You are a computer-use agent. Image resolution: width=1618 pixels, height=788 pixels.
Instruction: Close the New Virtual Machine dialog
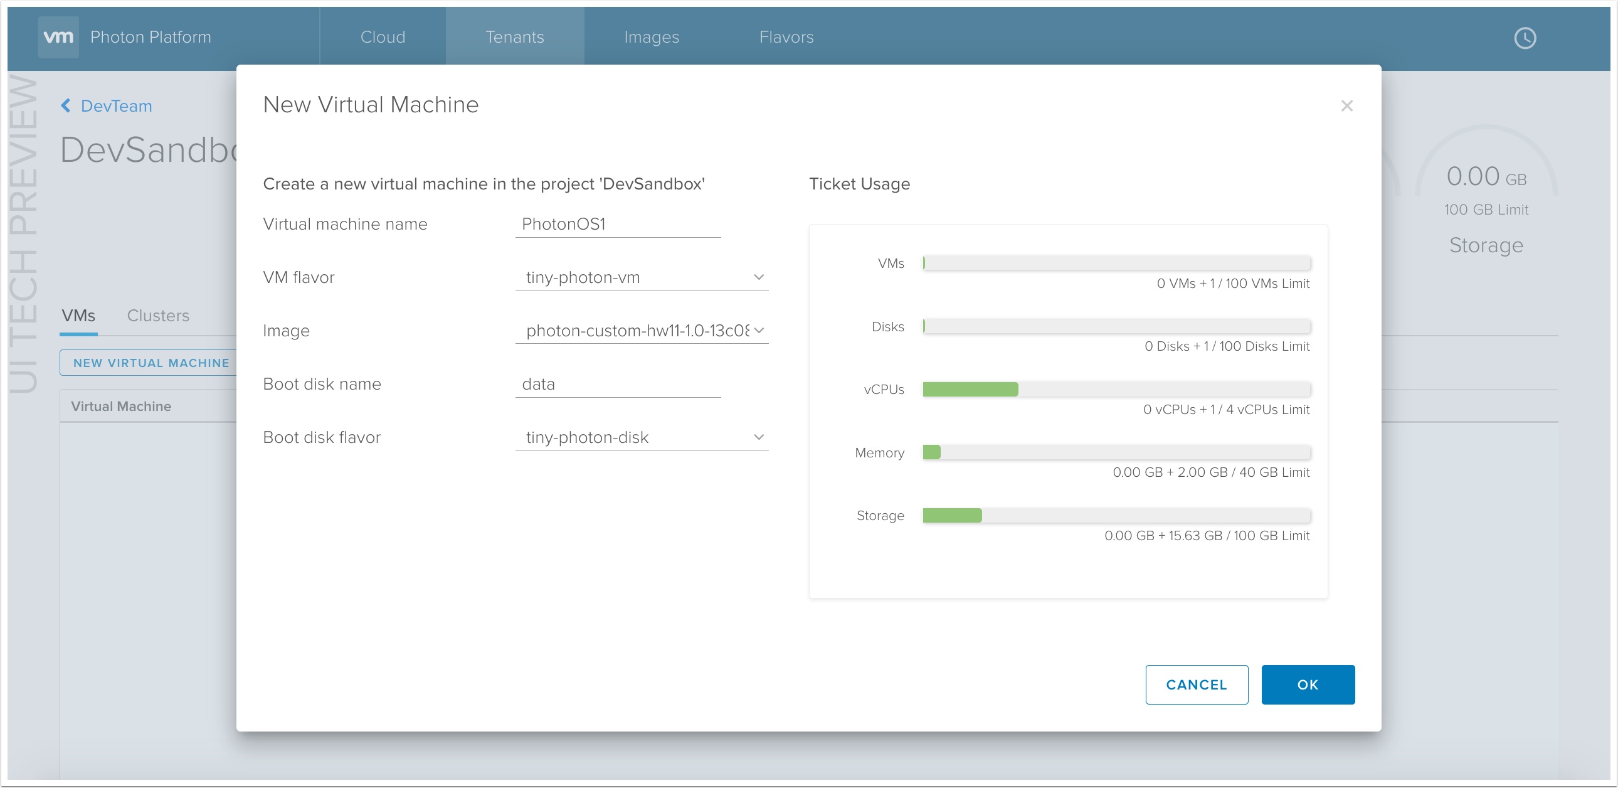coord(1346,105)
